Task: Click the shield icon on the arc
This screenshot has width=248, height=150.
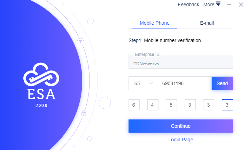Action: (x=95, y=61)
